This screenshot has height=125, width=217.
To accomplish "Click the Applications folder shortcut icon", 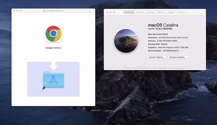I will tap(53, 80).
